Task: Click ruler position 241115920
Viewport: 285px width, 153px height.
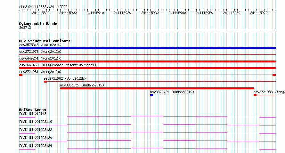Action: click(123, 13)
